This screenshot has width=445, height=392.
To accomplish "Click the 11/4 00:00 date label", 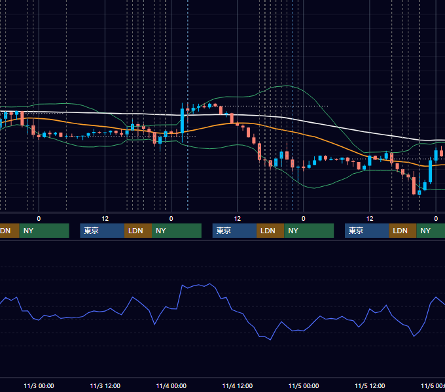I will point(171,385).
